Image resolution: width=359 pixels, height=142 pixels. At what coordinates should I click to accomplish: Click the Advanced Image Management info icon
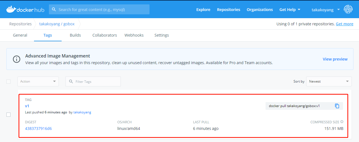click(x=17, y=59)
